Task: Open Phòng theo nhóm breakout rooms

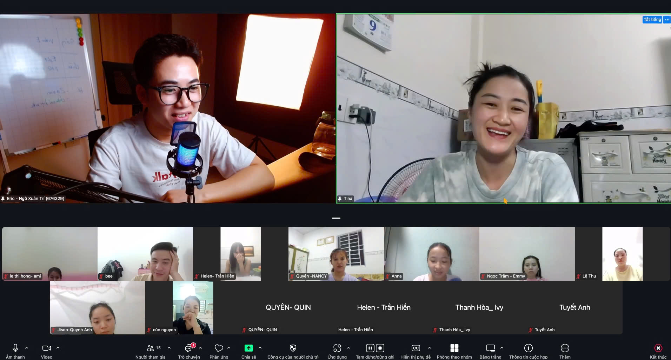Action: (x=454, y=348)
